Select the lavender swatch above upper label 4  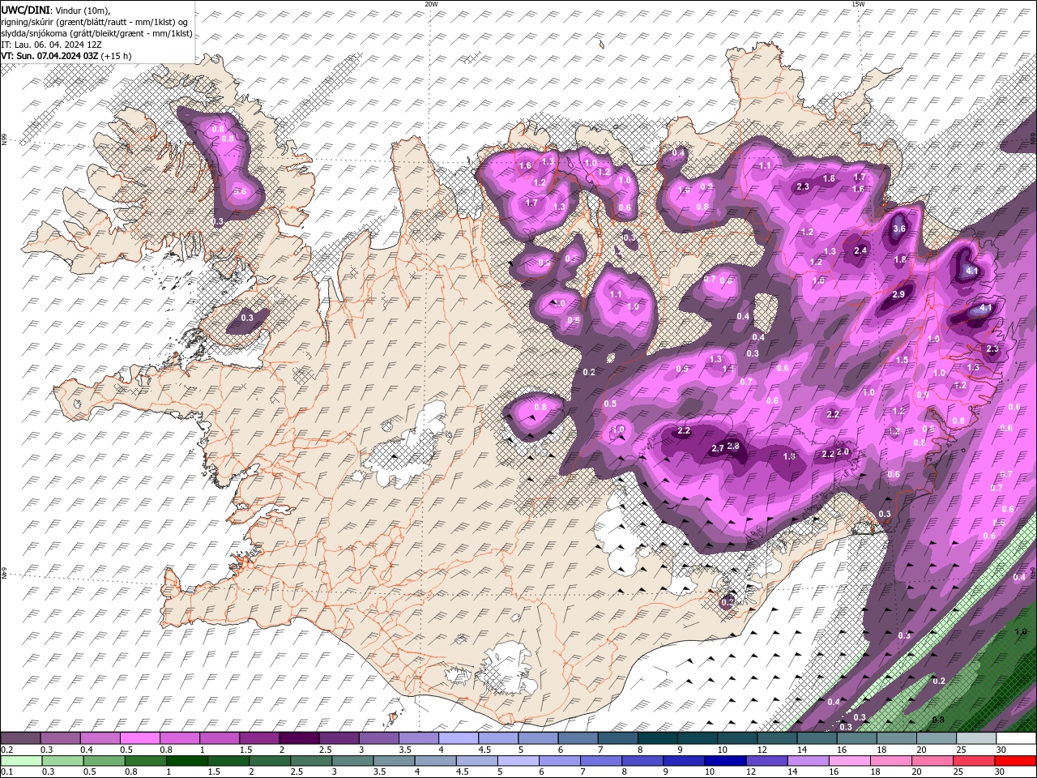tap(457, 738)
